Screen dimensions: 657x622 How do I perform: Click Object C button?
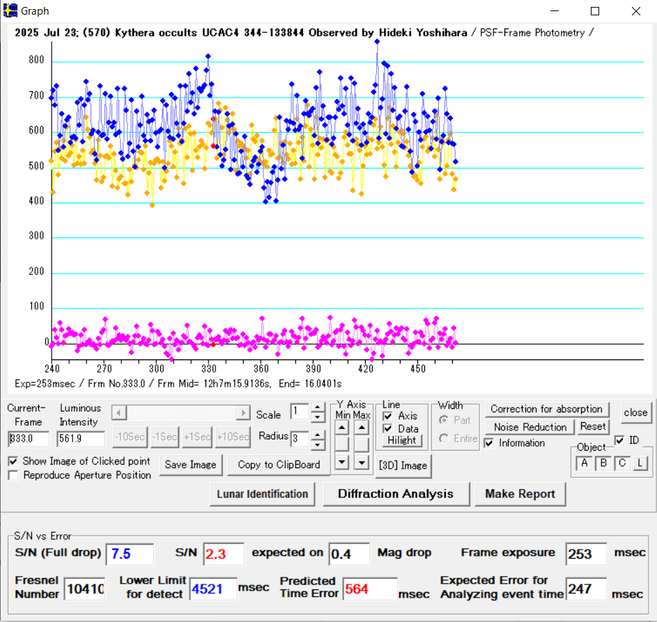[622, 464]
